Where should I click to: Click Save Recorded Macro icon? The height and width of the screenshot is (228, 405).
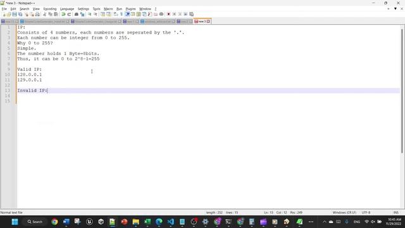pos(191,14)
